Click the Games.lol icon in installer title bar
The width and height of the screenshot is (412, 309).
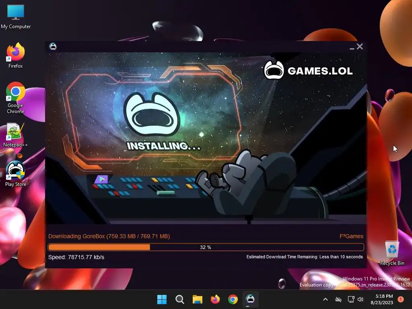53,47
